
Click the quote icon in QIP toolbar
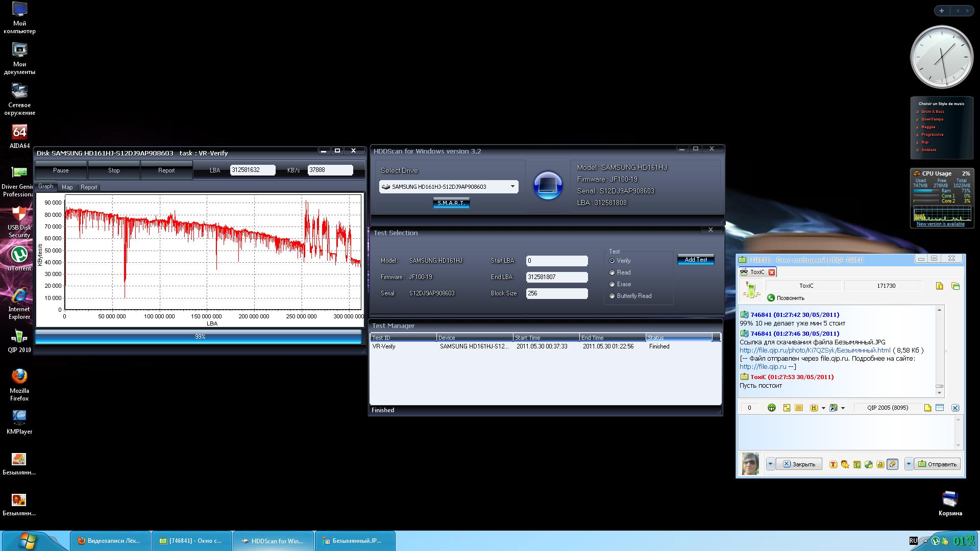tap(787, 408)
